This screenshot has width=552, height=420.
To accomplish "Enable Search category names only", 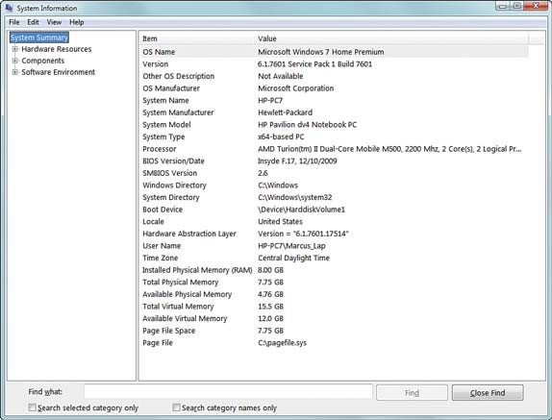I will pos(176,407).
